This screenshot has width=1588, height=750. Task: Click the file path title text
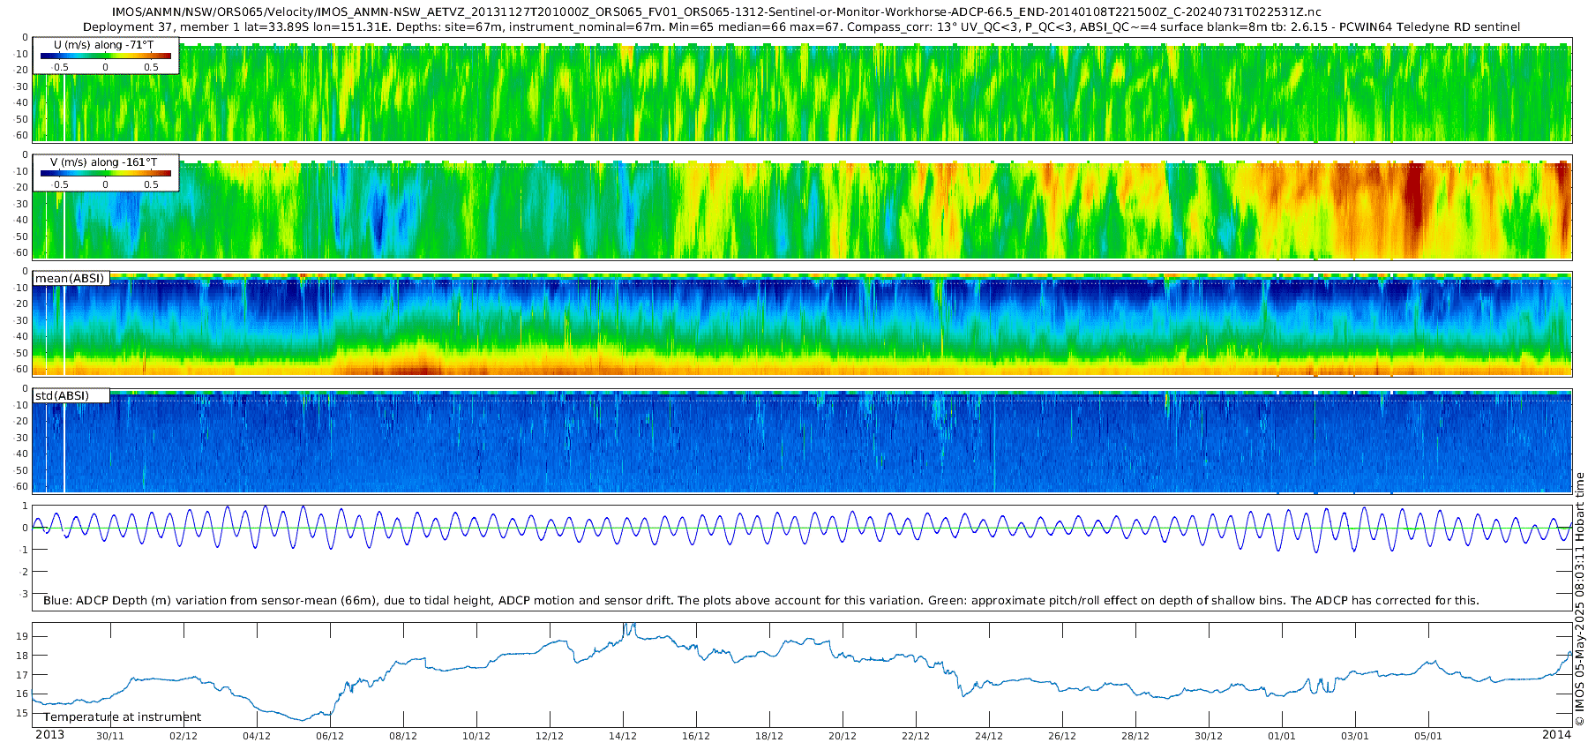pyautogui.click(x=716, y=12)
